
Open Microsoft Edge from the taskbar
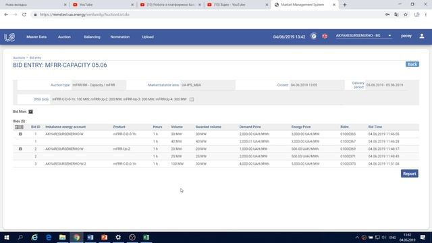[x=49, y=237]
